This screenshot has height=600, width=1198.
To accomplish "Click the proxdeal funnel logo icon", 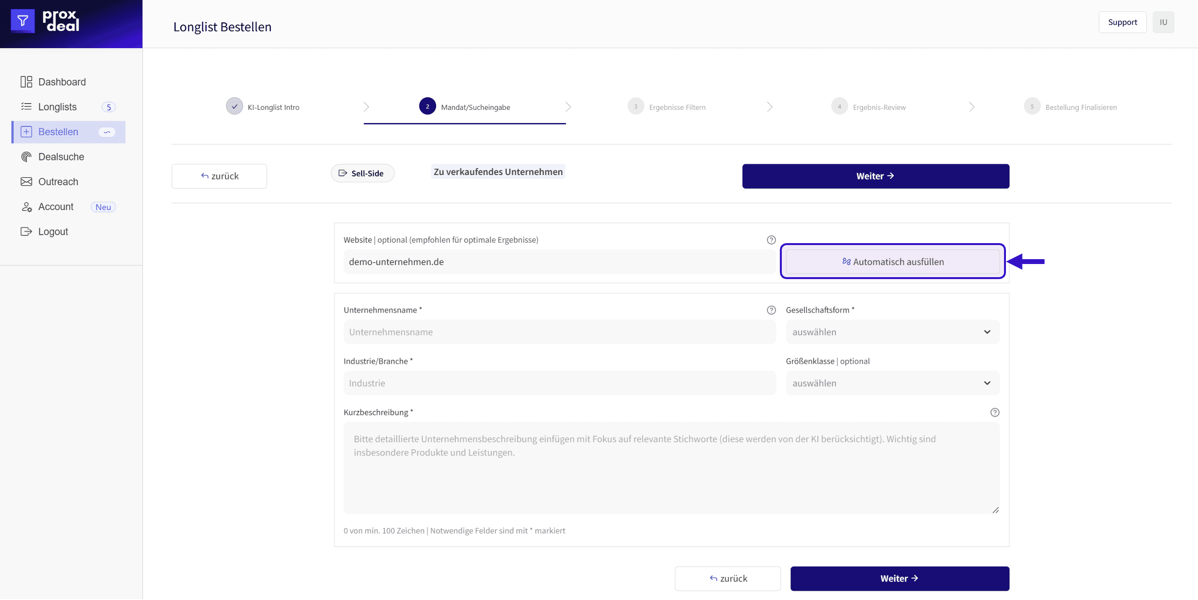I will 22,21.
